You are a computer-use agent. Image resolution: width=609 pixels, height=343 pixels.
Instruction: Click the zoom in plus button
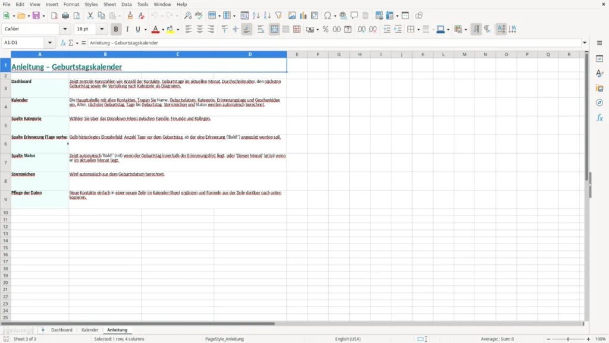[588, 339]
